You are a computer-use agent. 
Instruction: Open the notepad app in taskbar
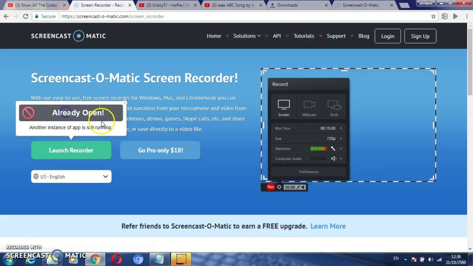[159, 259]
